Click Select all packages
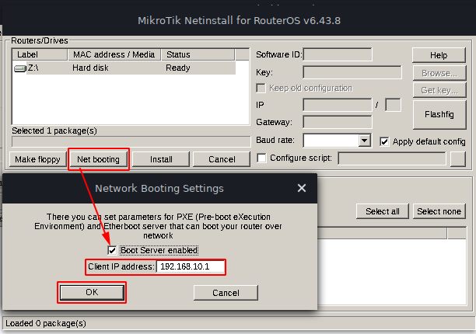 tap(383, 211)
